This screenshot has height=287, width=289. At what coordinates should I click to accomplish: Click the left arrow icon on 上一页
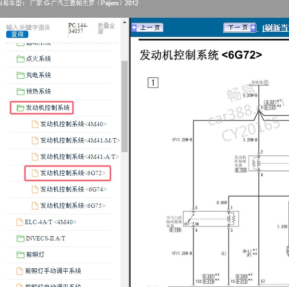coord(134,27)
